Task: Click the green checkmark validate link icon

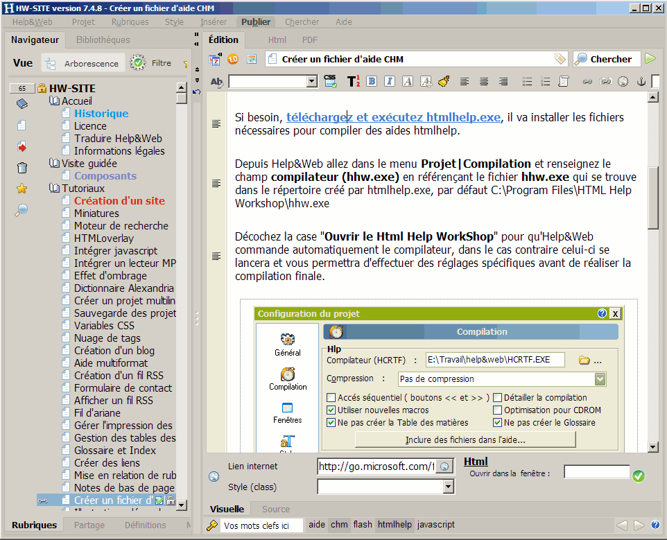Action: coord(639,476)
